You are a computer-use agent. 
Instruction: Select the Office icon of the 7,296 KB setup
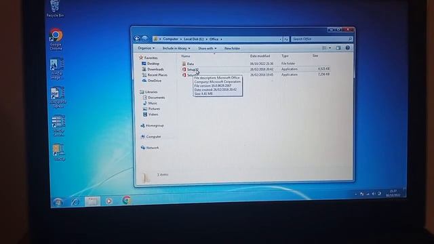(x=184, y=75)
